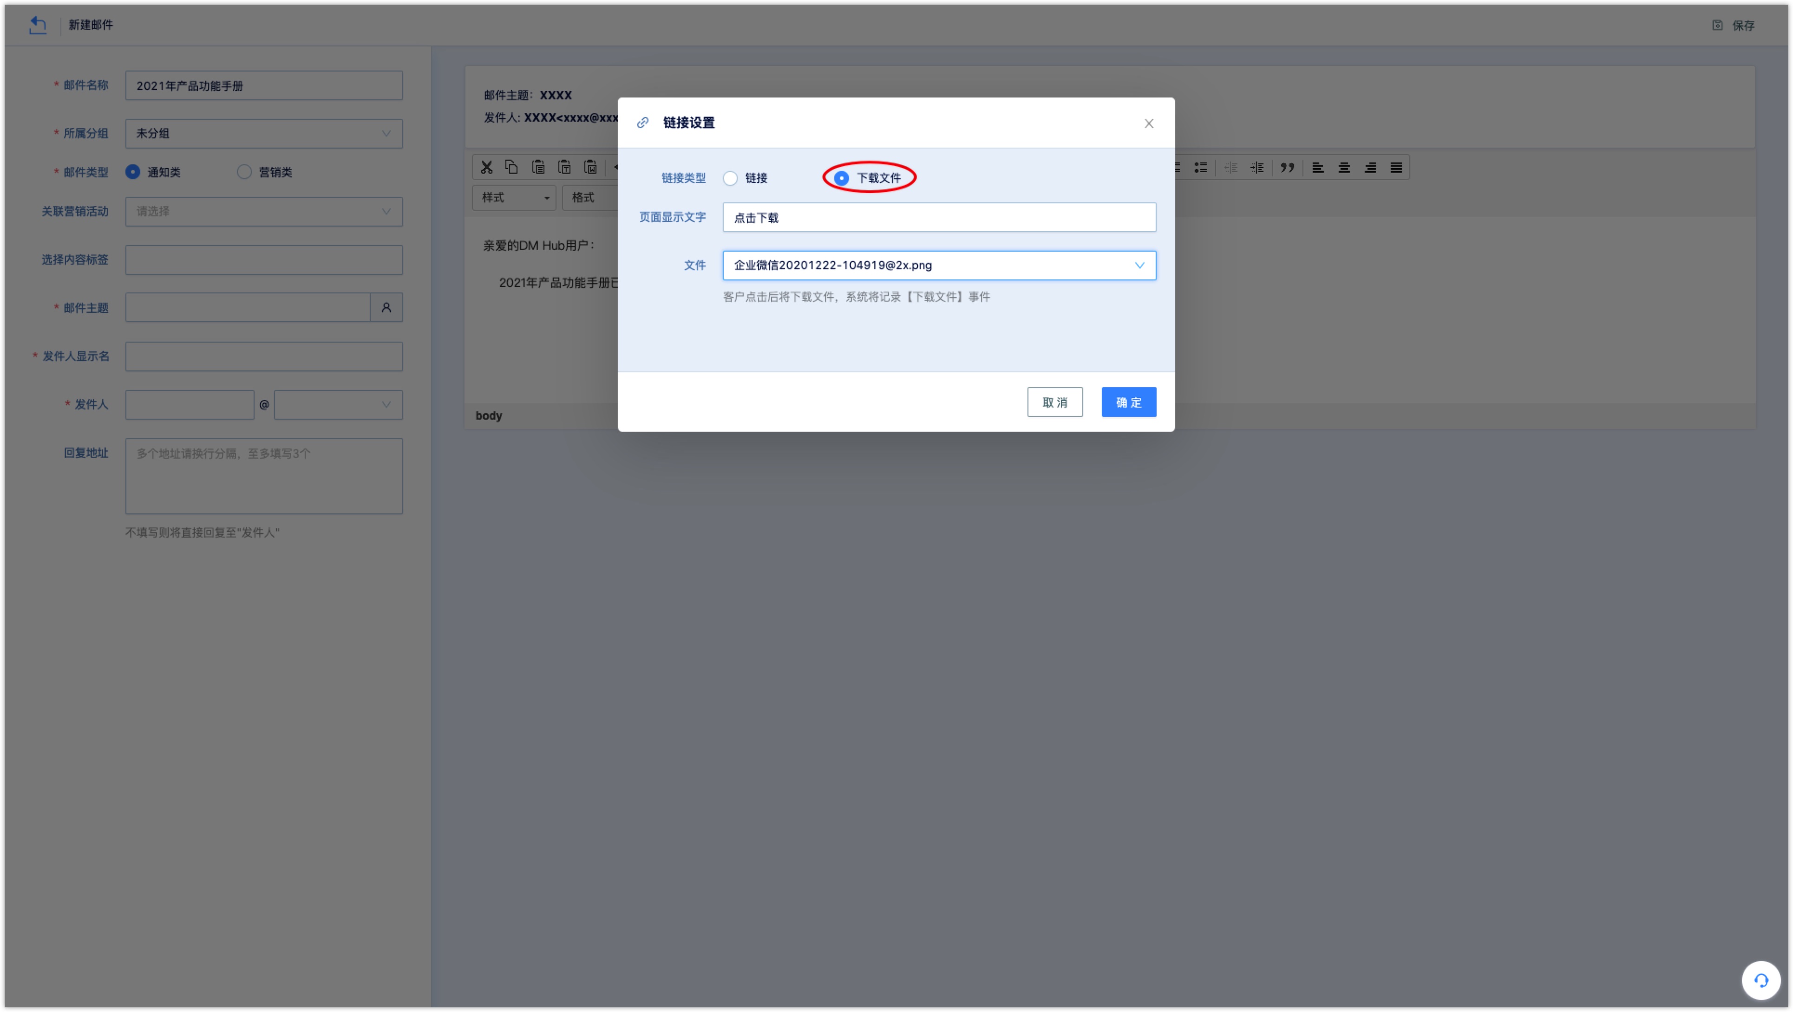Click the 邮件名称 input field
The image size is (1793, 1012).
tap(264, 85)
